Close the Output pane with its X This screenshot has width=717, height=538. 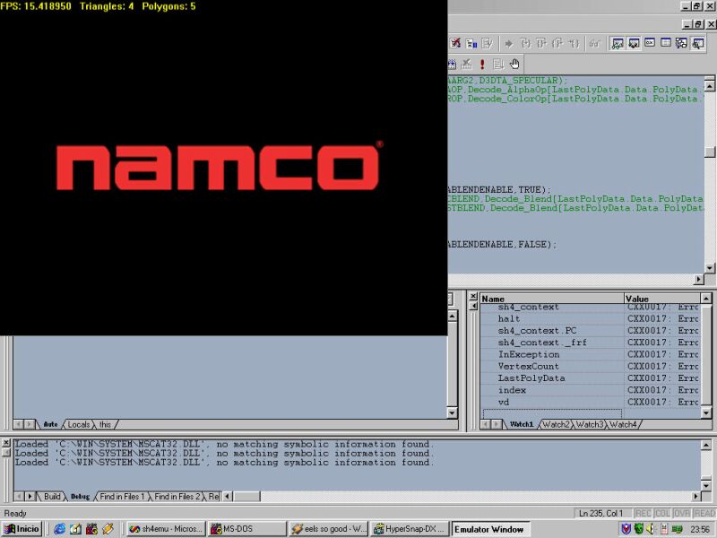(x=6, y=443)
